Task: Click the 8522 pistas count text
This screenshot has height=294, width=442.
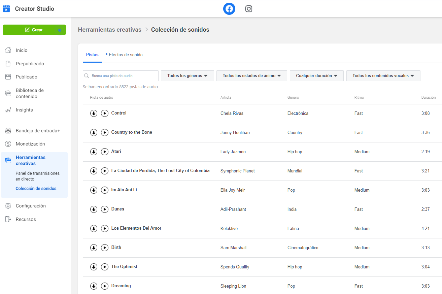Action: (120, 87)
